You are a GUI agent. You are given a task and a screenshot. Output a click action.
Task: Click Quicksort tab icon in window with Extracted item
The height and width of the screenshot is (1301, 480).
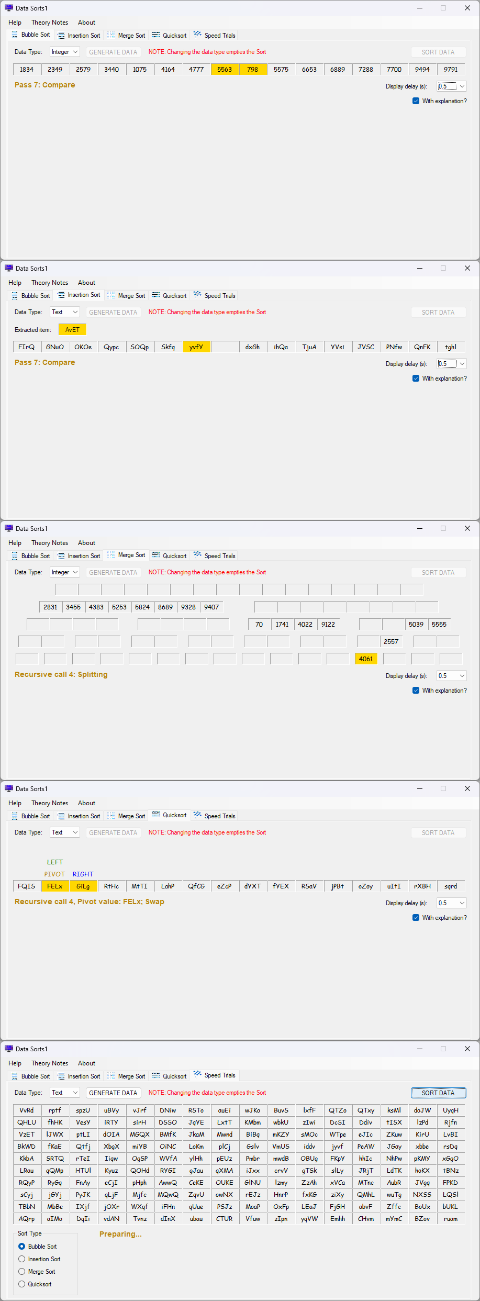tap(156, 295)
